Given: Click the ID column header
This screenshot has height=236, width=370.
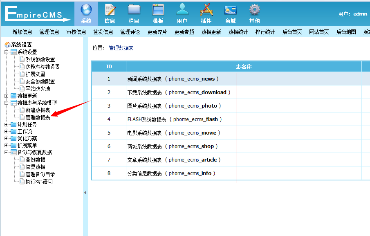Looking at the screenshot, I should click(109, 67).
